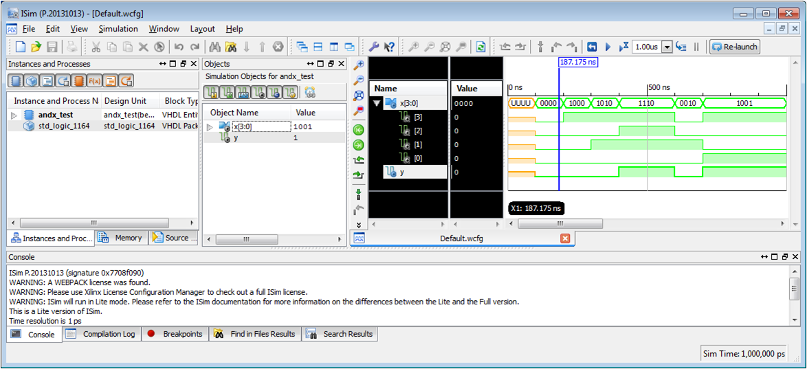Click Zoom to Full View icon
Viewport: 807px width, 369px height.
pos(358,96)
